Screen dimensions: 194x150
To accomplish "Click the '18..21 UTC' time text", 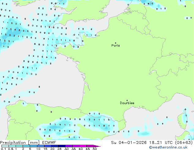I will [x=162, y=143].
